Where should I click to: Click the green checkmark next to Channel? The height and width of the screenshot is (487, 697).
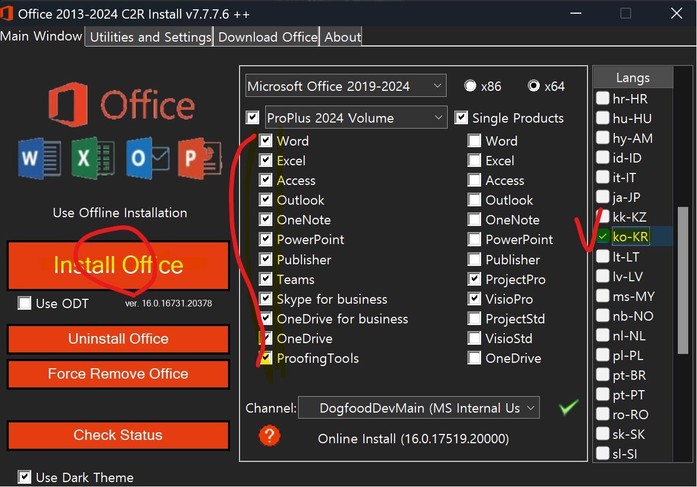(568, 408)
